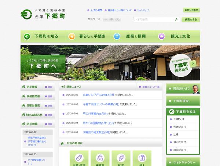This screenshot has height=166, width=220.
Task: Open 暮らしと手続き navigation menu
Action: [88, 36]
